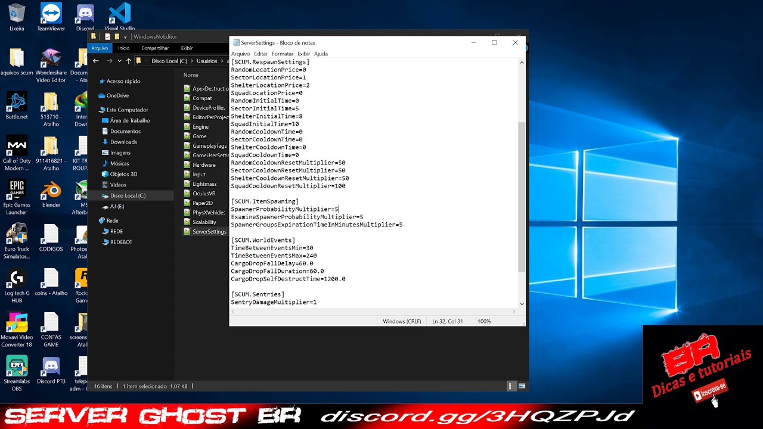Open the CODIGOS text file icon

[51, 238]
